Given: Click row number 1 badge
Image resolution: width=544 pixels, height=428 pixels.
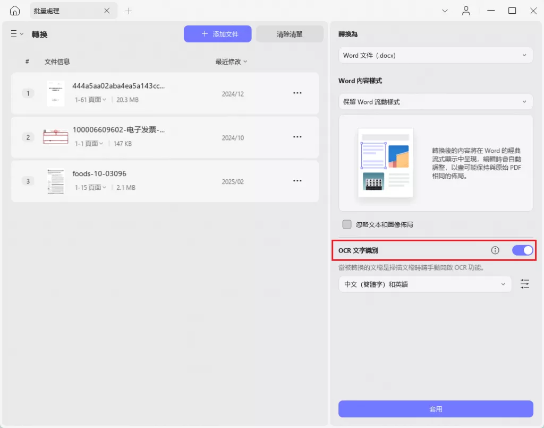Looking at the screenshot, I should (x=28, y=93).
